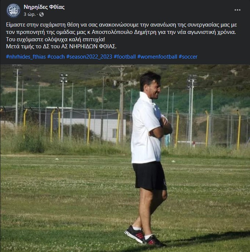
Task: Click the #soccer hashtag
Action: [x=188, y=57]
